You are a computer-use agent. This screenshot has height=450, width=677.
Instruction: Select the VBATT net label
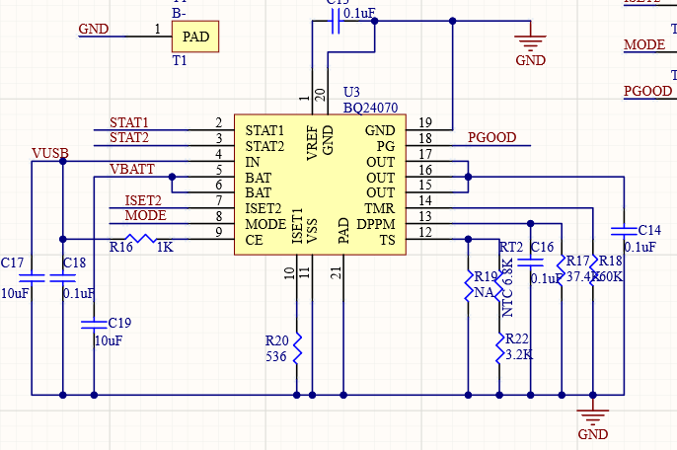(x=131, y=169)
